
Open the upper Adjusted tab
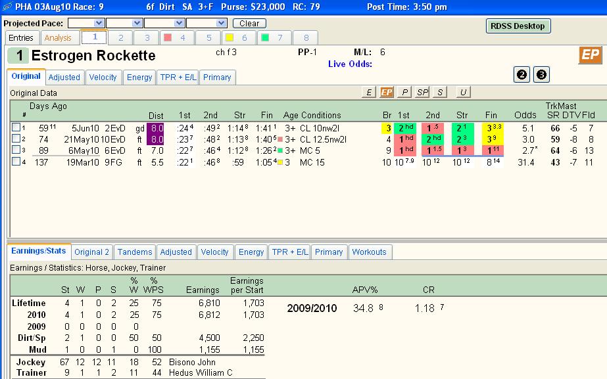click(x=64, y=78)
